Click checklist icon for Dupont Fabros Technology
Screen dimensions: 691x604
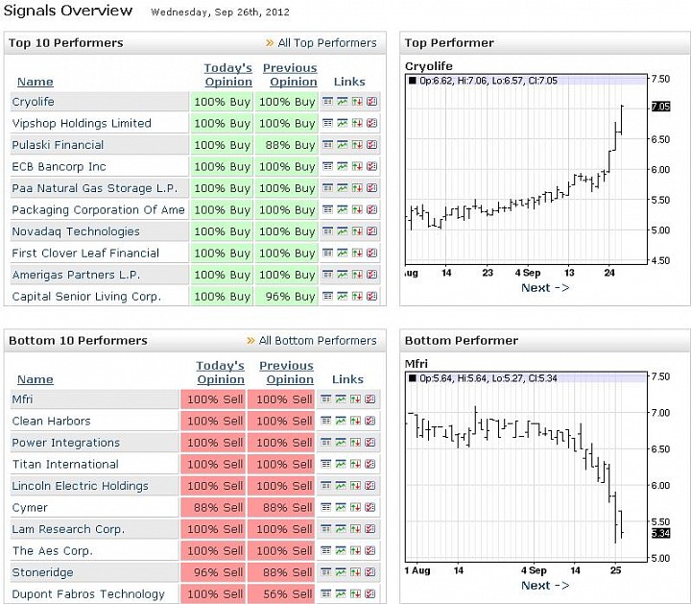(x=370, y=593)
